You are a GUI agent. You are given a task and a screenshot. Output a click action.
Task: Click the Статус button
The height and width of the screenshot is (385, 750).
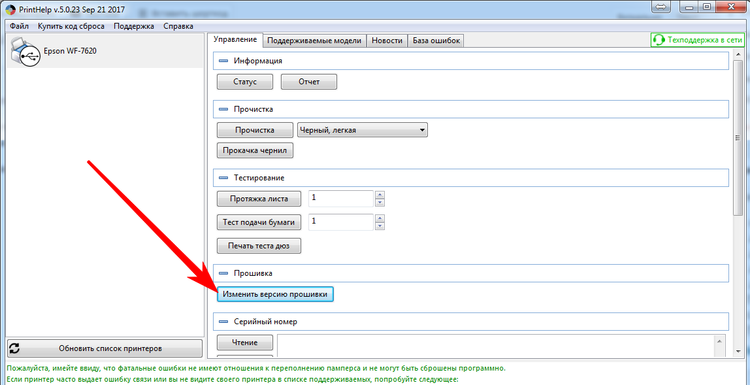pos(244,82)
